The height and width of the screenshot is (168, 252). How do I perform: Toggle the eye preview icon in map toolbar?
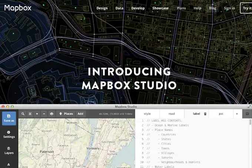(x=52, y=114)
